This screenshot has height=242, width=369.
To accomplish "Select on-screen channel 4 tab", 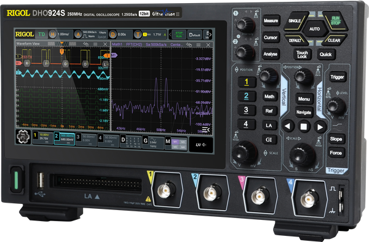I will [108, 141].
